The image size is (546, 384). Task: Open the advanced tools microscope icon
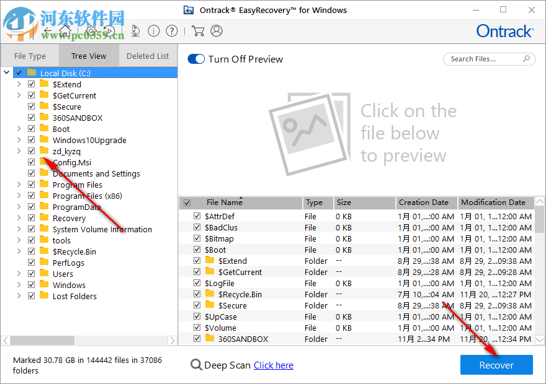point(135,31)
